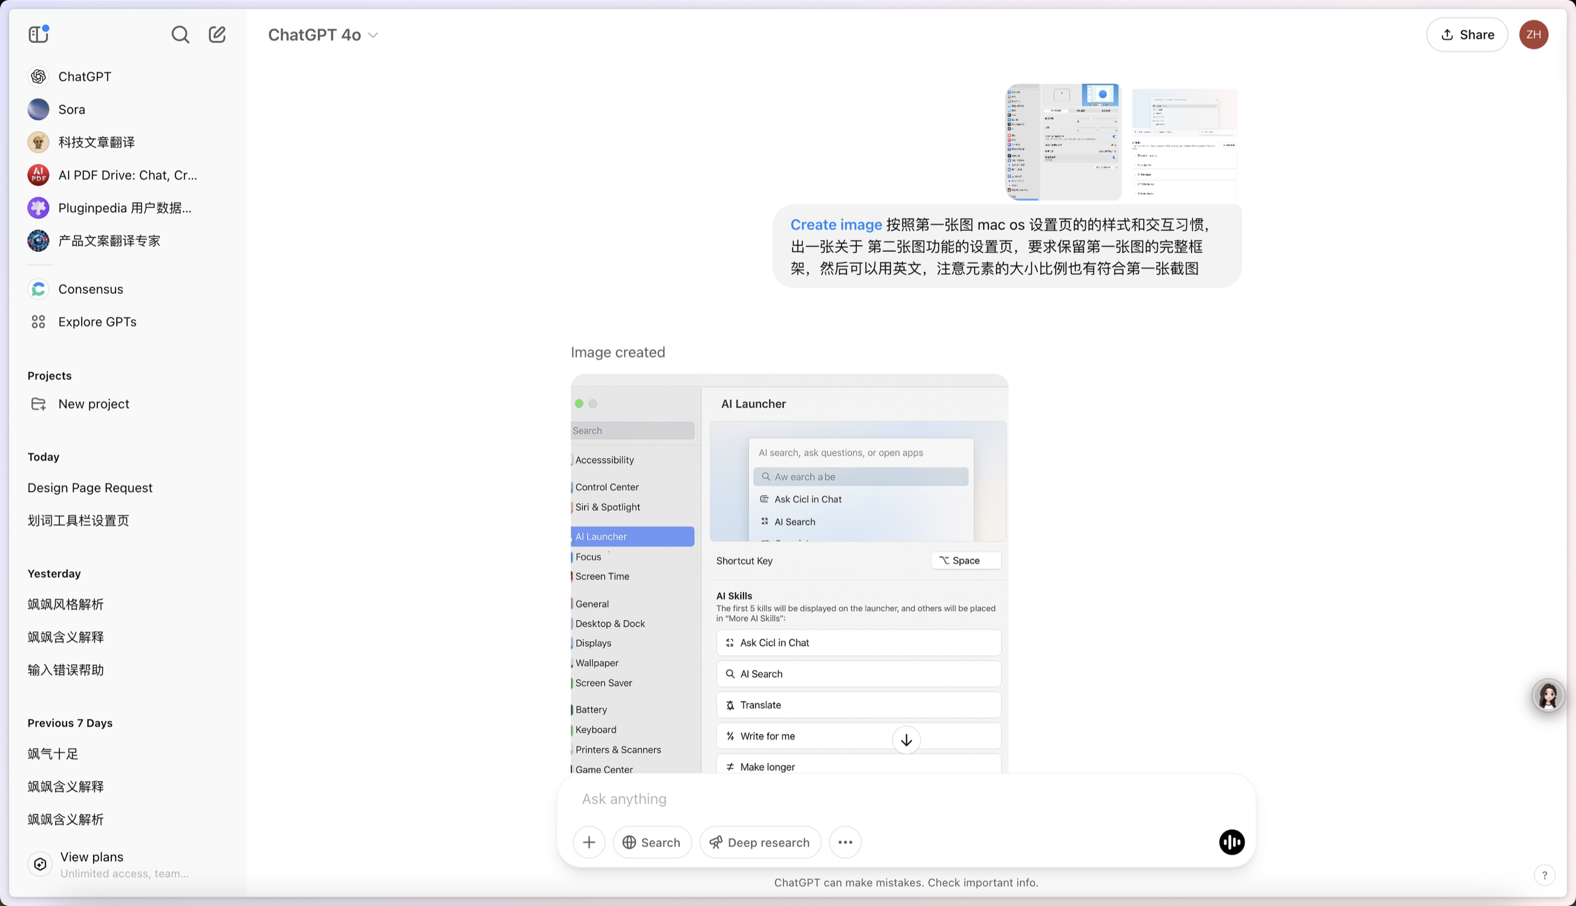Start a new chat with compose icon
Image resolution: width=1576 pixels, height=906 pixels.
[217, 34]
